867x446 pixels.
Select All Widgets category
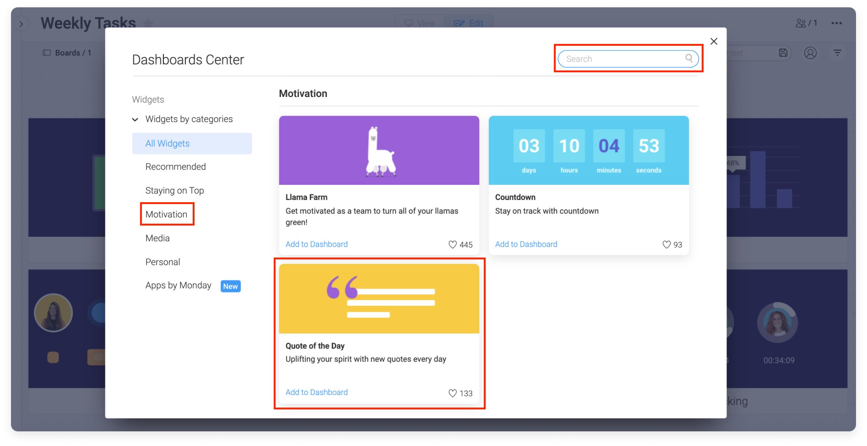pos(192,144)
